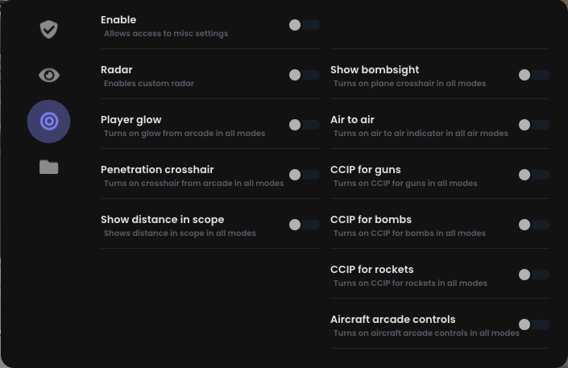Enable CCIP for bombs toggle

pos(533,225)
